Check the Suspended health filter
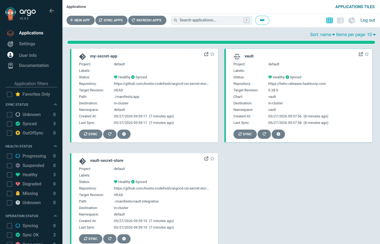Viewport: 380px width, 244px height. point(9,166)
